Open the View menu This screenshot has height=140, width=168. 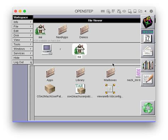(23, 40)
